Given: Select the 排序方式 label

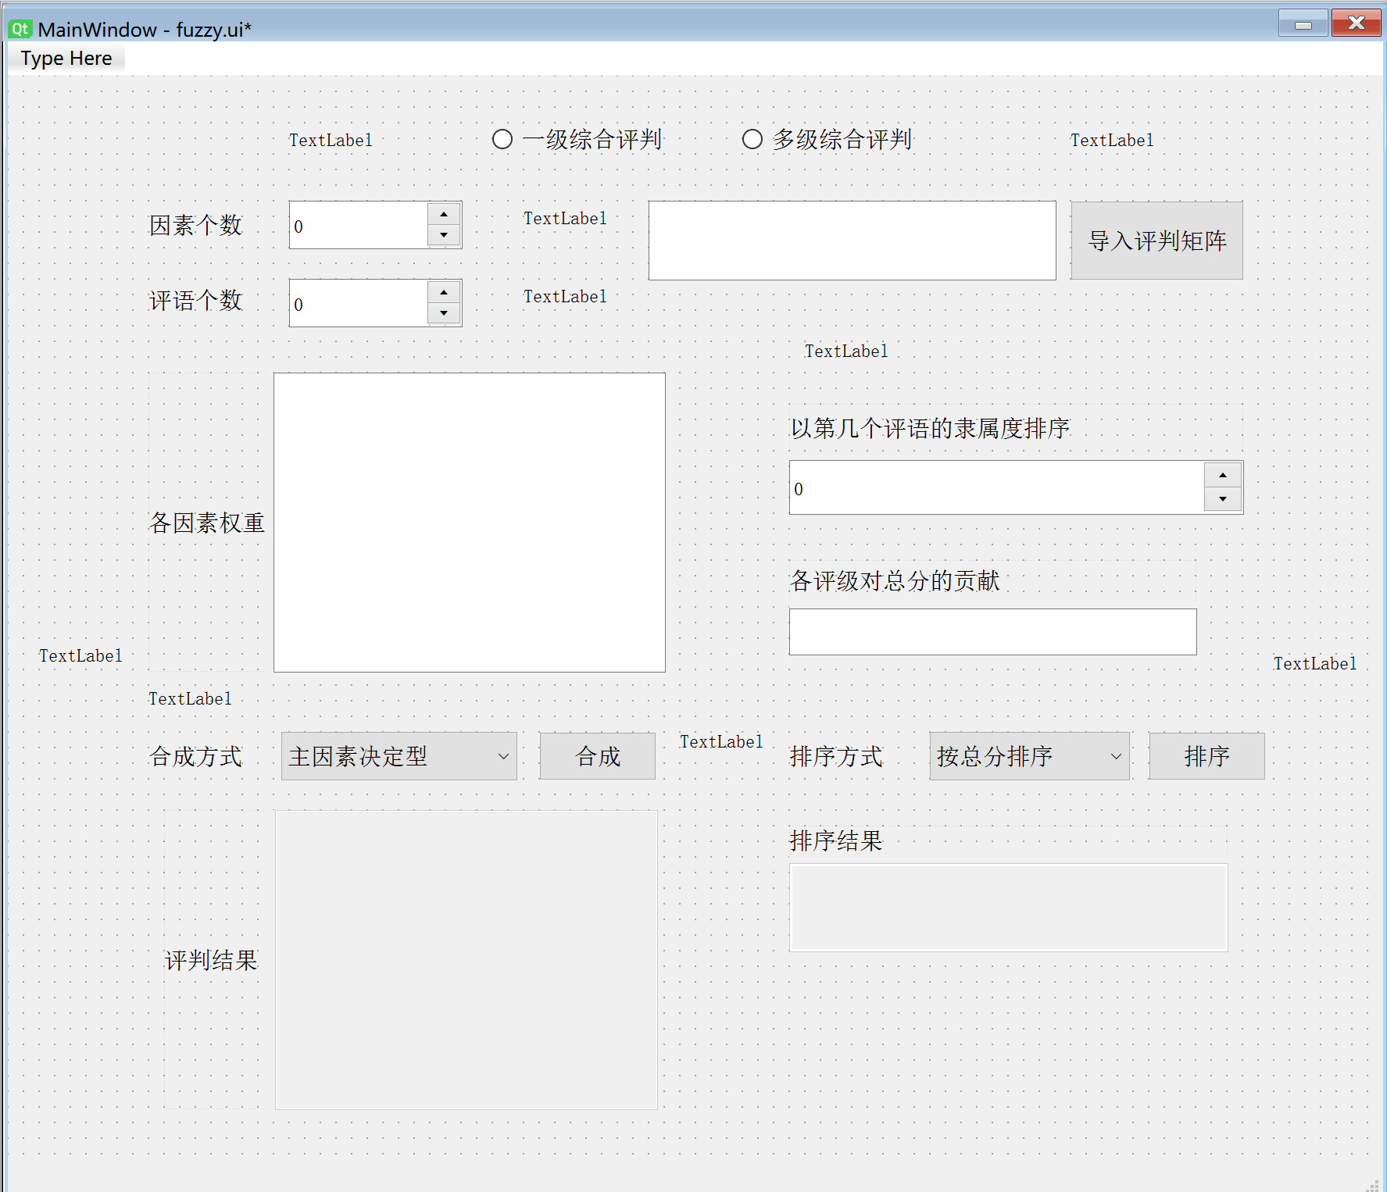Looking at the screenshot, I should (836, 756).
